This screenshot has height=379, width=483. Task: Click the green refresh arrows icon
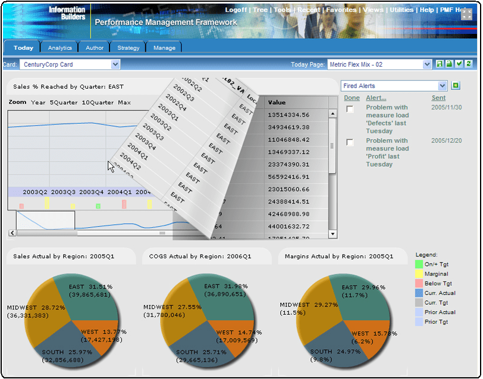click(x=468, y=64)
